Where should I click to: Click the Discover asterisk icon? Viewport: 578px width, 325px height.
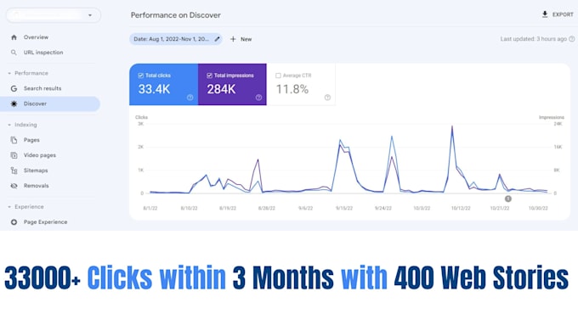[x=14, y=104]
